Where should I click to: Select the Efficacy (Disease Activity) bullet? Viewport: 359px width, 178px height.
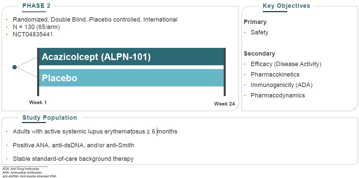click(286, 64)
